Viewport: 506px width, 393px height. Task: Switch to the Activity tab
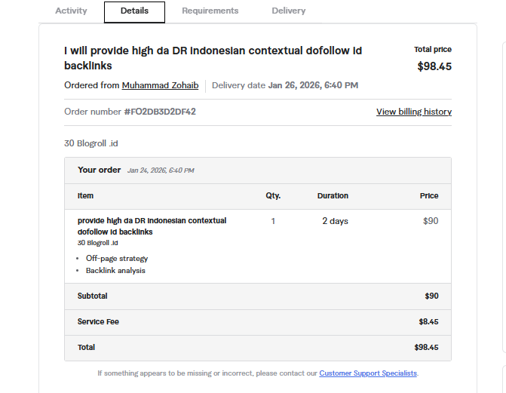(x=72, y=11)
